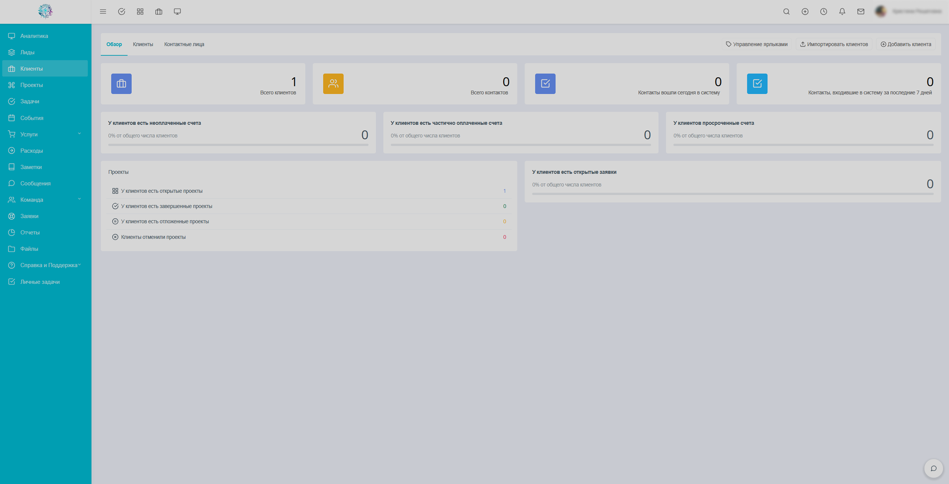Click the Импортировать клиентов button
Screen dimensions: 949x484
(834, 44)
